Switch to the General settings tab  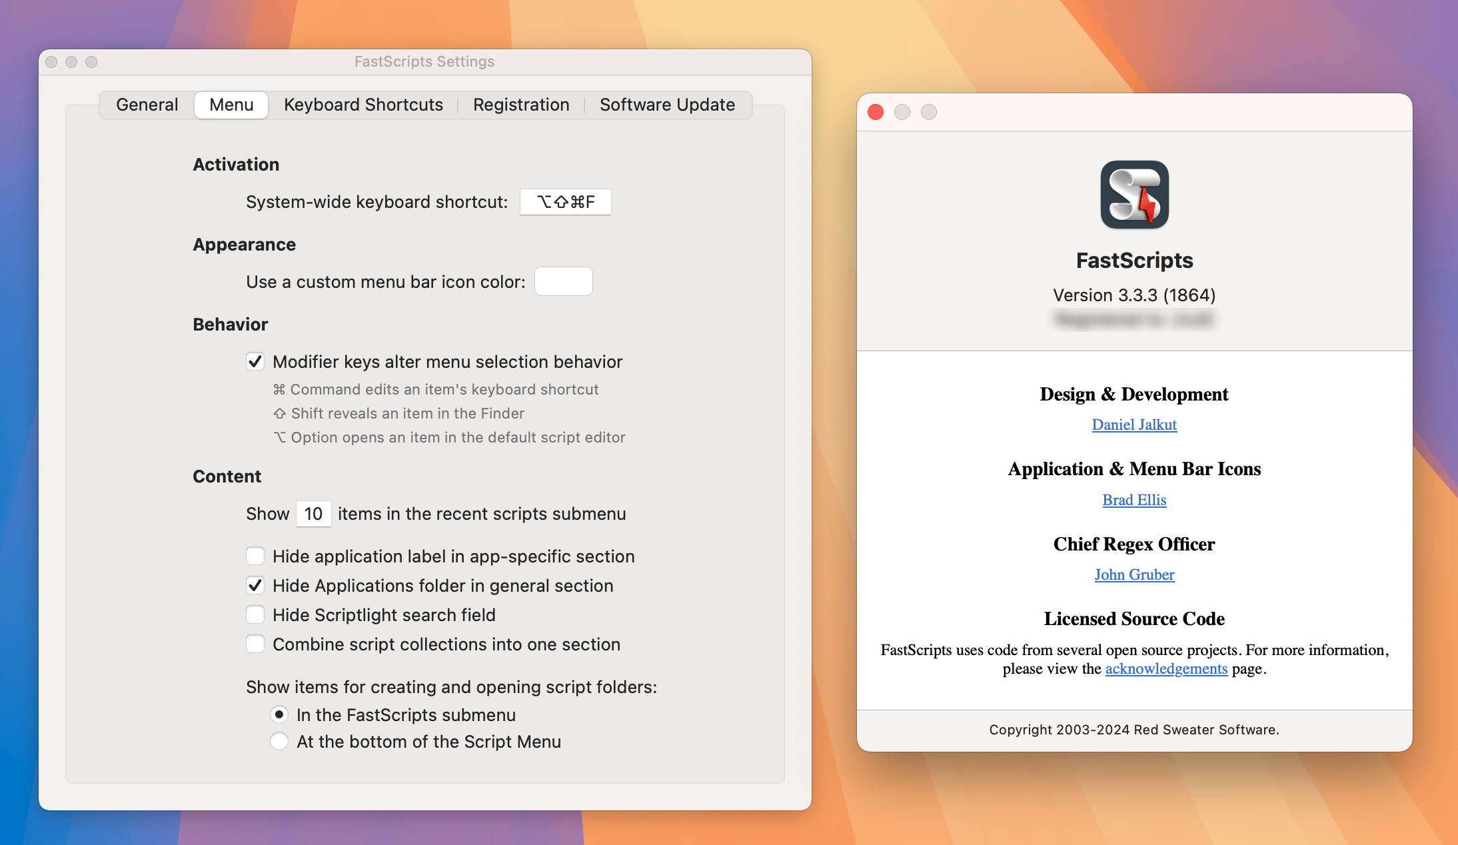coord(146,105)
